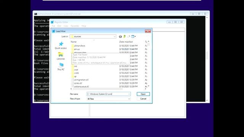This screenshot has height=137, width=244.
Task: Expand the File name history dropdown
Action: click(129, 94)
